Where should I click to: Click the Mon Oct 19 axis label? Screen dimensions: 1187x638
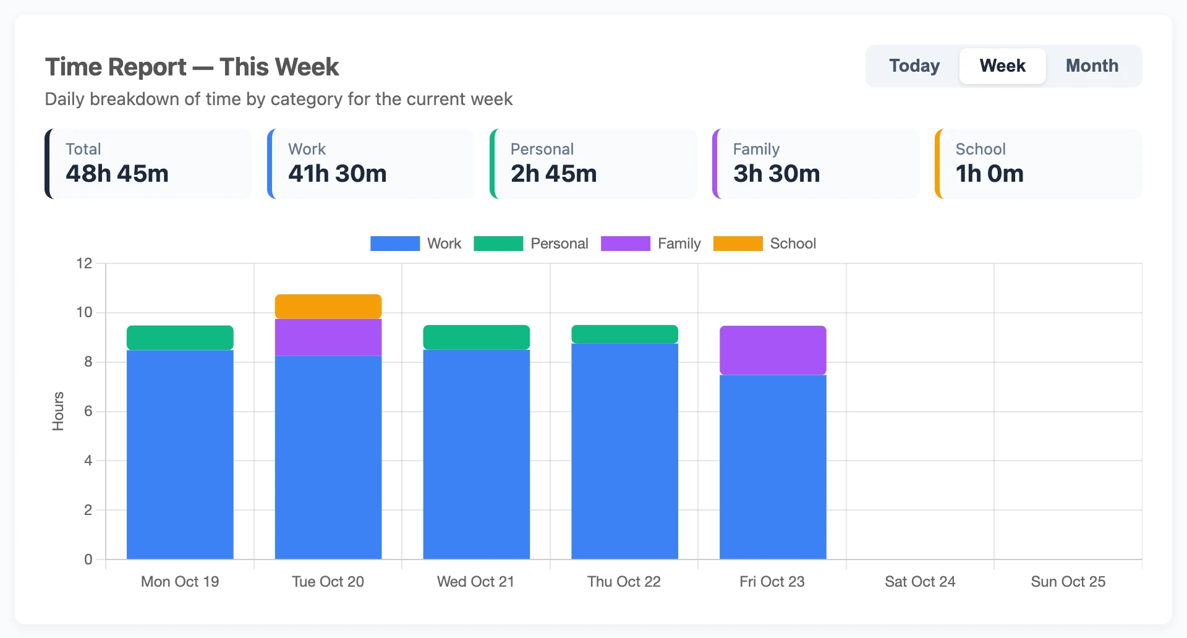click(x=180, y=582)
